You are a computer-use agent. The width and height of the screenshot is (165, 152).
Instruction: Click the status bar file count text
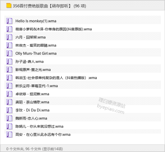pos(34,149)
